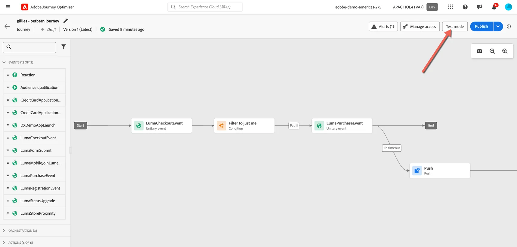Click the Alerts (1) button
This screenshot has height=247, width=517.
[x=383, y=26]
